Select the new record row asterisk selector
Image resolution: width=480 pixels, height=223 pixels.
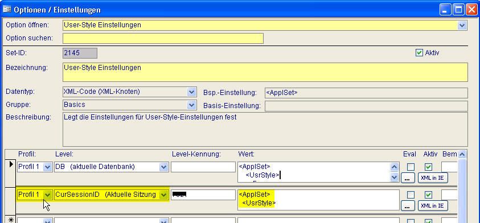click(11, 219)
